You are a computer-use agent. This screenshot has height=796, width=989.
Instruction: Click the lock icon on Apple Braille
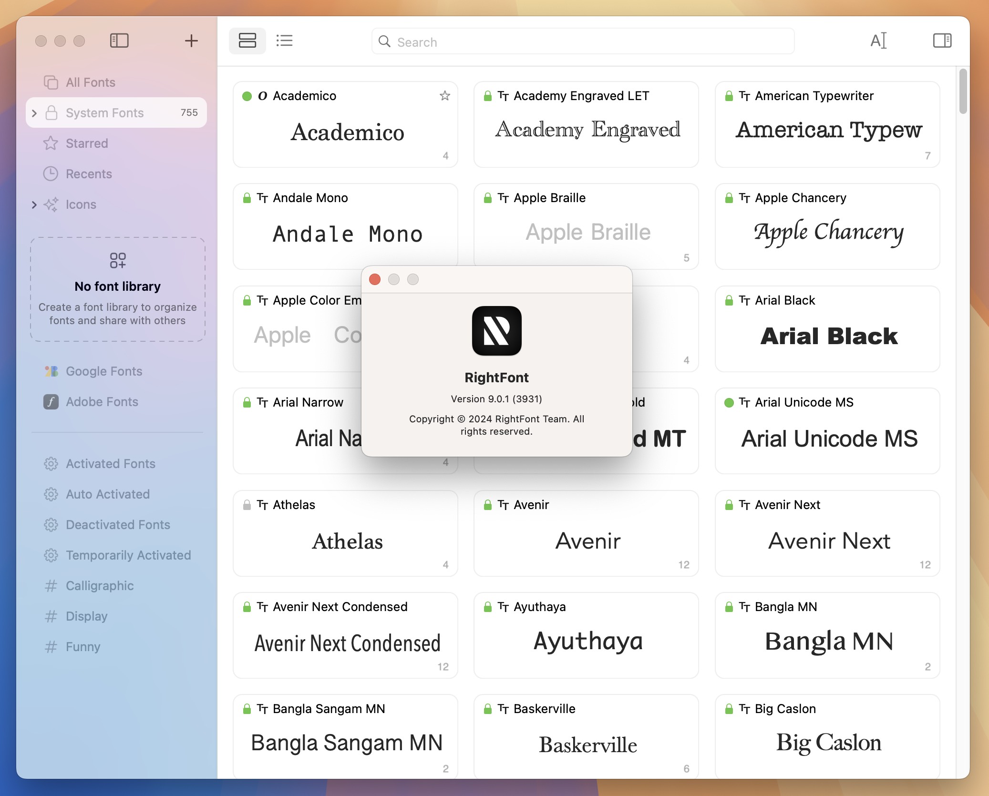(487, 198)
